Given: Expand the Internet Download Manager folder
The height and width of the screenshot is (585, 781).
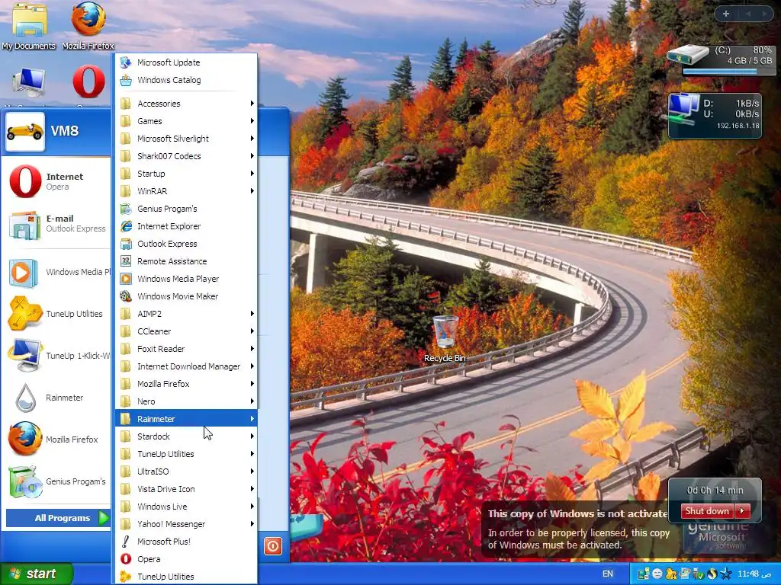Looking at the screenshot, I should (186, 366).
